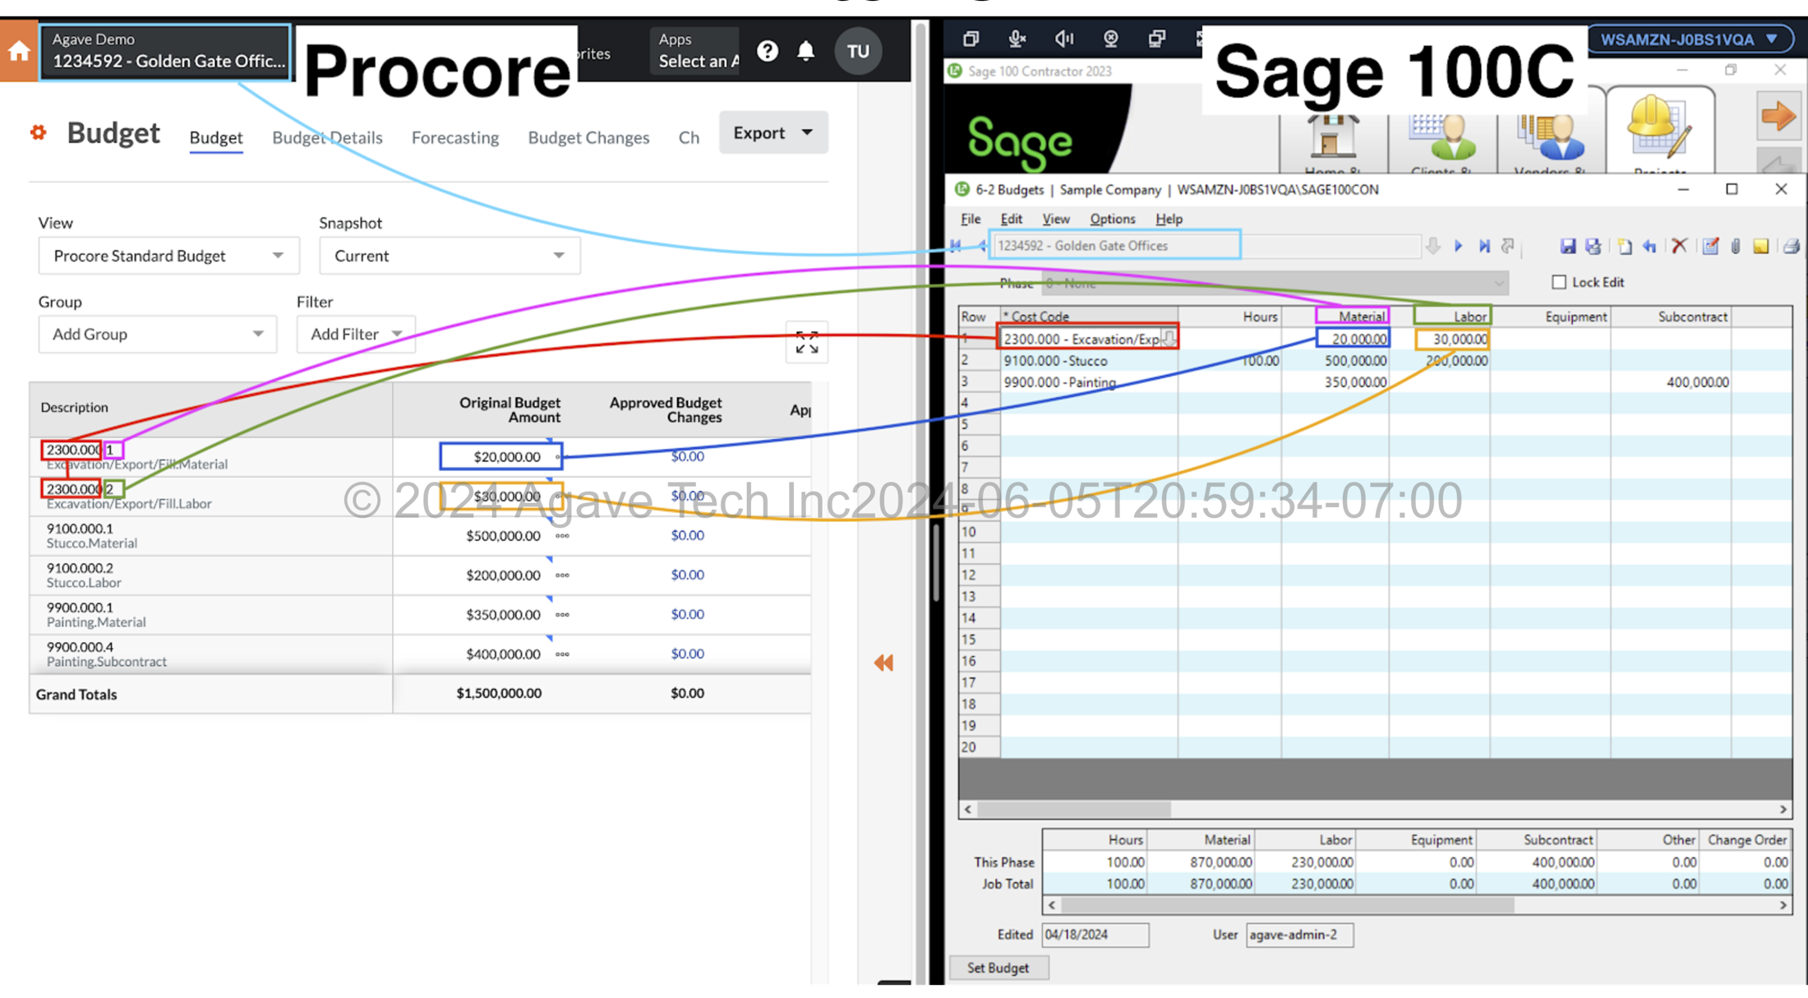The height and width of the screenshot is (998, 1808).
Task: Select the Forecasting tab in Procore
Action: coord(457,136)
